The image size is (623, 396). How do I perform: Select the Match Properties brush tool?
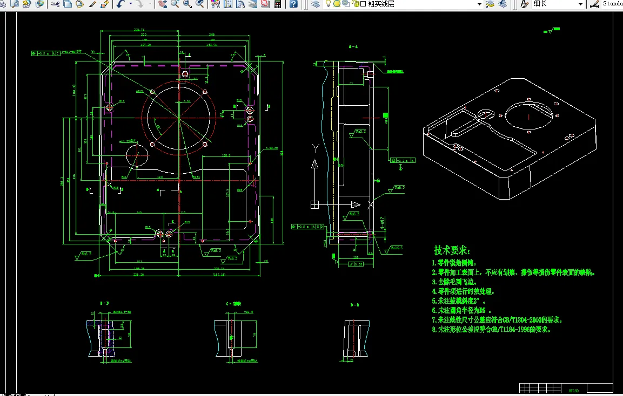tap(92, 4)
